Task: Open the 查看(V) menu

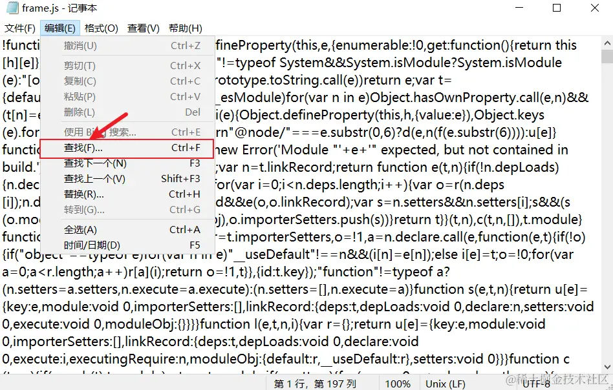Action: (x=143, y=28)
